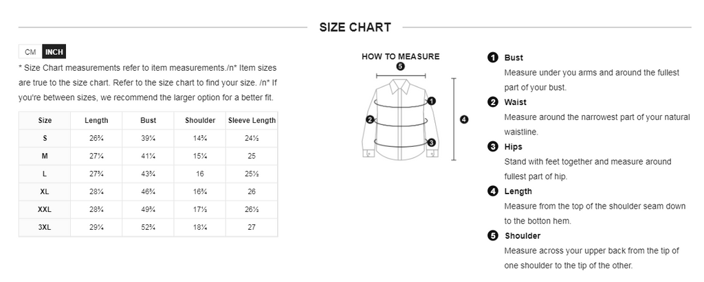The image size is (704, 282).
Task: Select the INCH unit toggle
Action: [x=54, y=51]
